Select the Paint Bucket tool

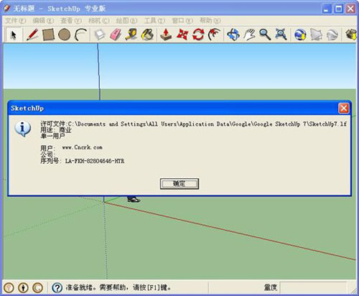pos(147,34)
